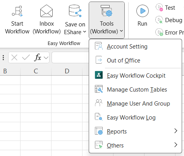Image resolution: width=184 pixels, height=156 pixels.
Task: Collapse the Tools (Workflow) dropdown
Action: 107,20
